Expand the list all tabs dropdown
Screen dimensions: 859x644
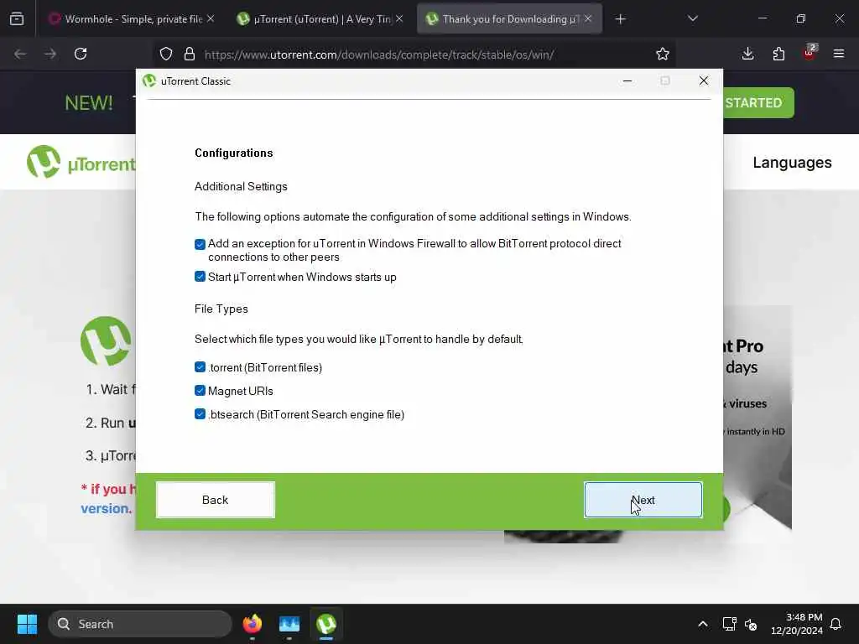point(692,18)
